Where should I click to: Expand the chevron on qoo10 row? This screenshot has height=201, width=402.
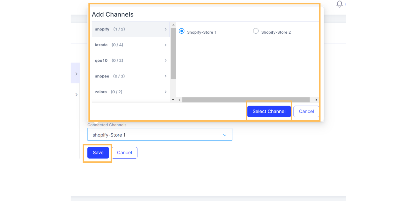[x=166, y=61]
